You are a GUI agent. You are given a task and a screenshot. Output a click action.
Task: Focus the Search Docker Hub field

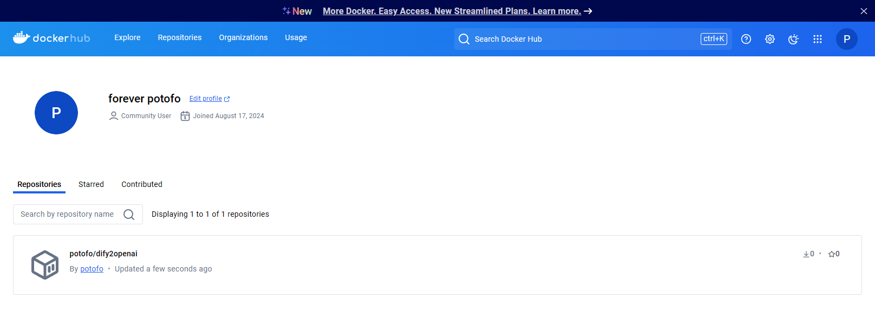click(593, 39)
